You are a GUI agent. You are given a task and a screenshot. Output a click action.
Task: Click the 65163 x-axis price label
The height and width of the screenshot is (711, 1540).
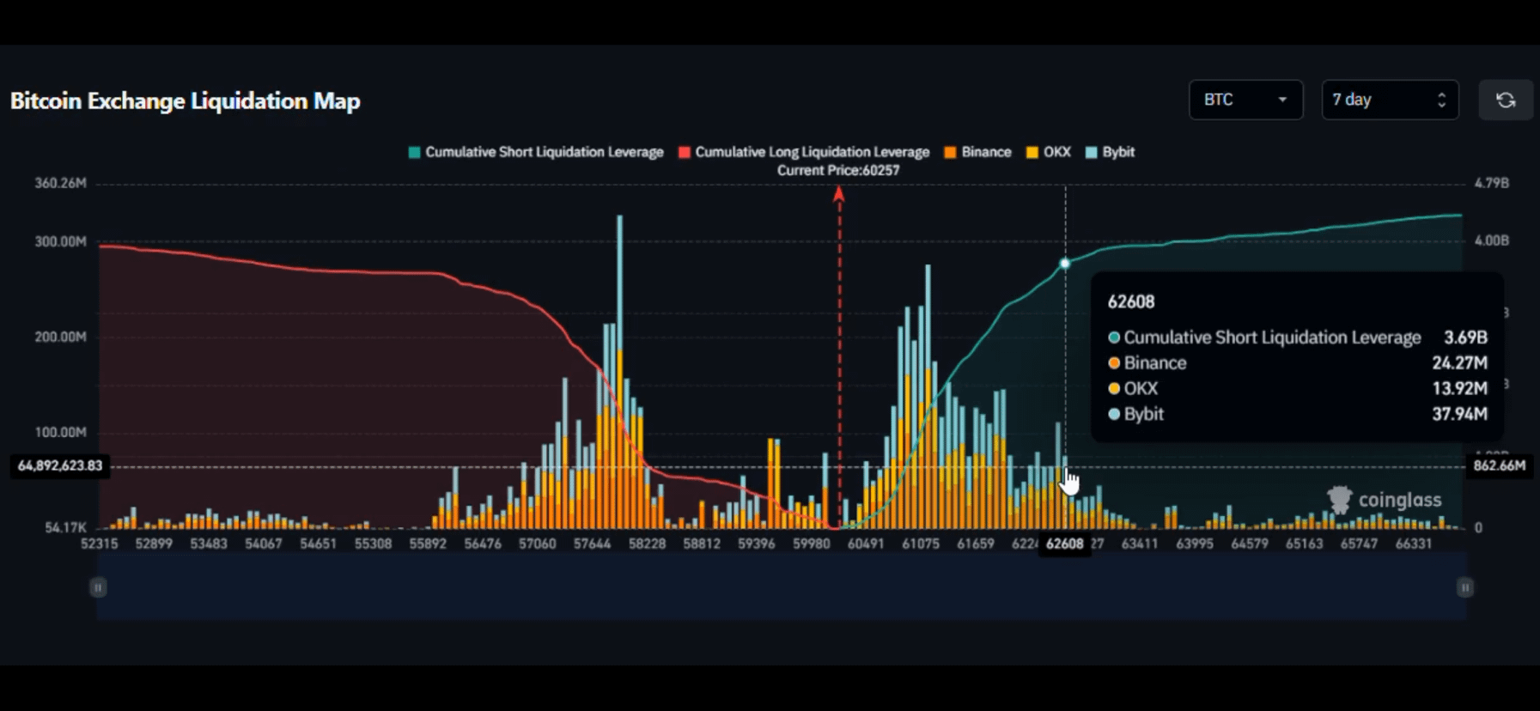coord(1304,544)
